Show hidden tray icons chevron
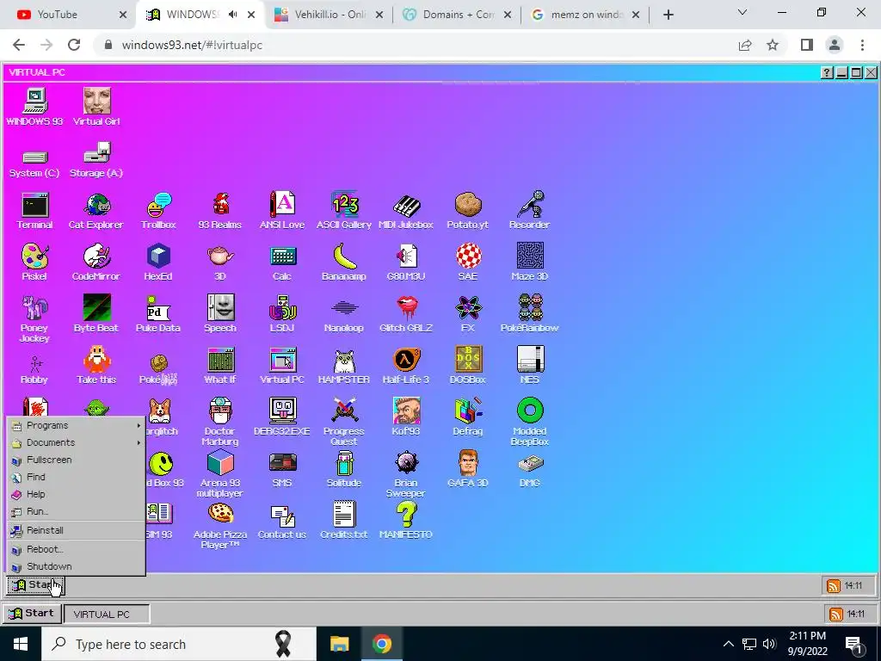 point(728,644)
